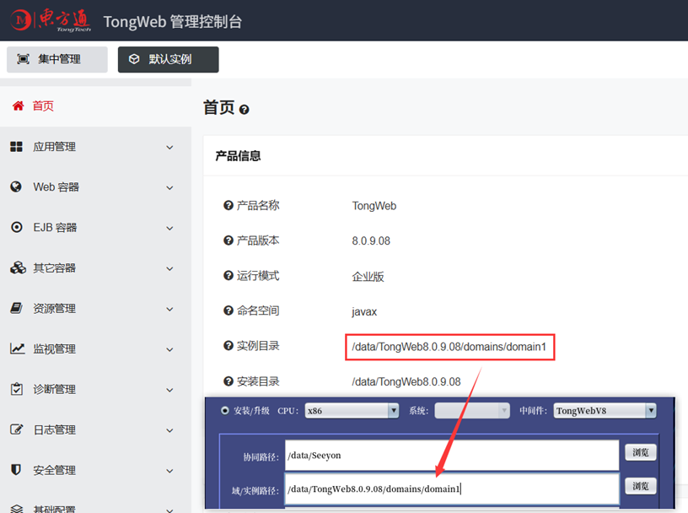Switch to the 集中管理 tab

point(57,59)
